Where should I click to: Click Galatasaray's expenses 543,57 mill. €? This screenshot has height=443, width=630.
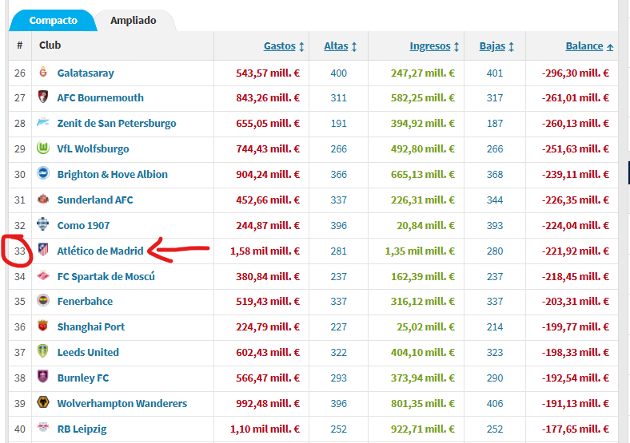tap(268, 73)
